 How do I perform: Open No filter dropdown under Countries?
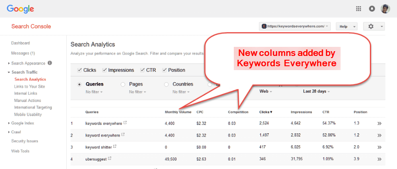pos(181,92)
